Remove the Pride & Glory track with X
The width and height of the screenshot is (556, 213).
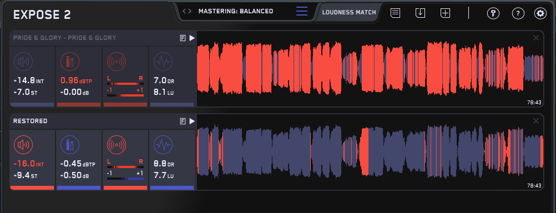click(x=536, y=38)
